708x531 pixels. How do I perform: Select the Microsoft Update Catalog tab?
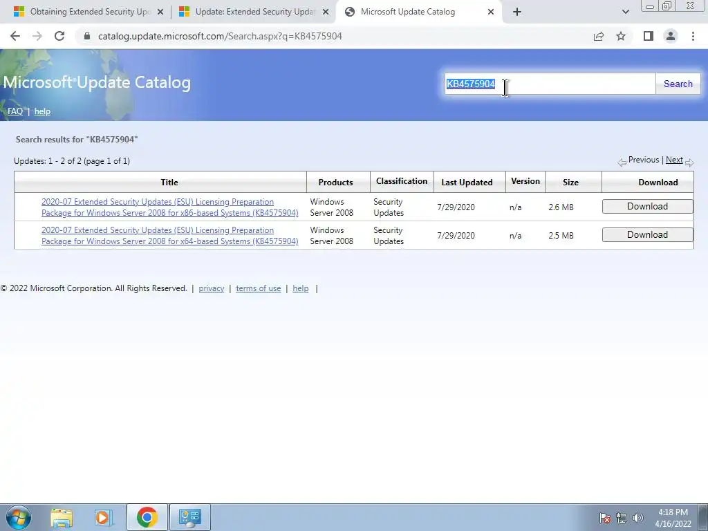(x=418, y=12)
